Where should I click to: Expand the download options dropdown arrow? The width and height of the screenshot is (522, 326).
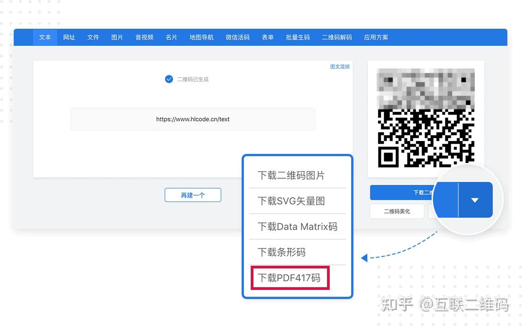(475, 200)
